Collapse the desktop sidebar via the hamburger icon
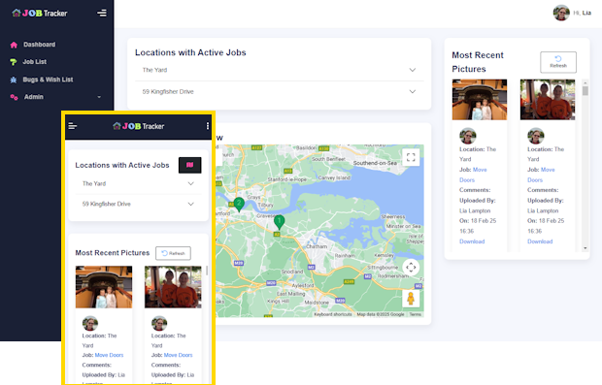Viewport: 602px width, 385px height. click(x=102, y=13)
